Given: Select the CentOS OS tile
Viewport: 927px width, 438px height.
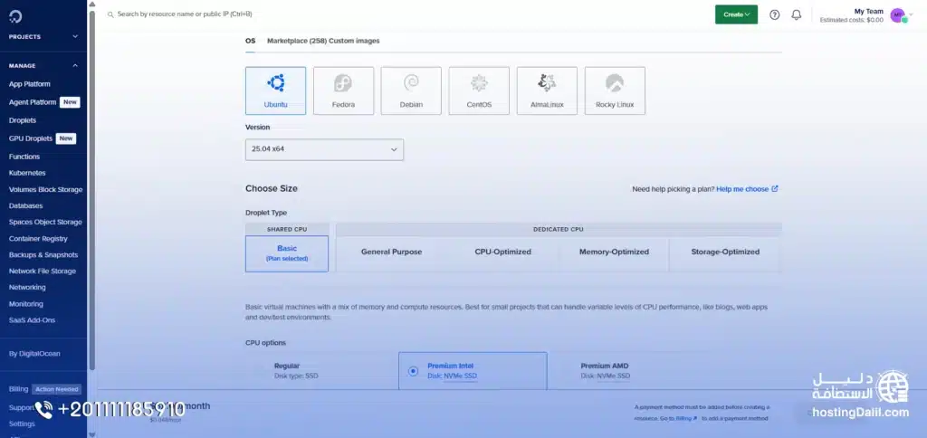Looking at the screenshot, I should (x=479, y=90).
